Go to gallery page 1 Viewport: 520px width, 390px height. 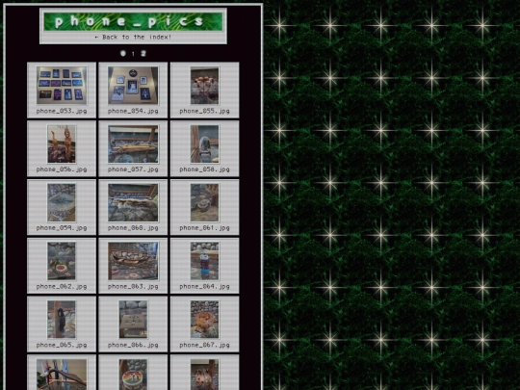pyautogui.click(x=133, y=53)
